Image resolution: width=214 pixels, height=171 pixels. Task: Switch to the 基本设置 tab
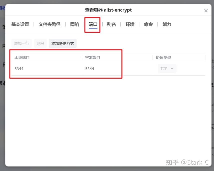pos(20,24)
